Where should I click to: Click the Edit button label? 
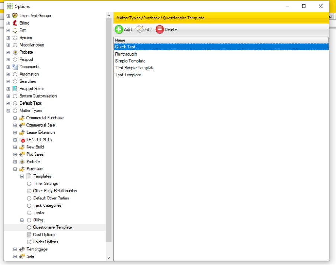pyautogui.click(x=148, y=29)
